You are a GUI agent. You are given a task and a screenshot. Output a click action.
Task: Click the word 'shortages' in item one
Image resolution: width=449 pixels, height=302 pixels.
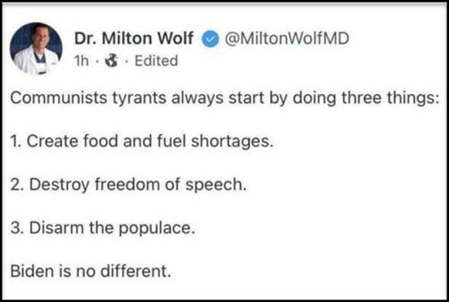tap(232, 142)
